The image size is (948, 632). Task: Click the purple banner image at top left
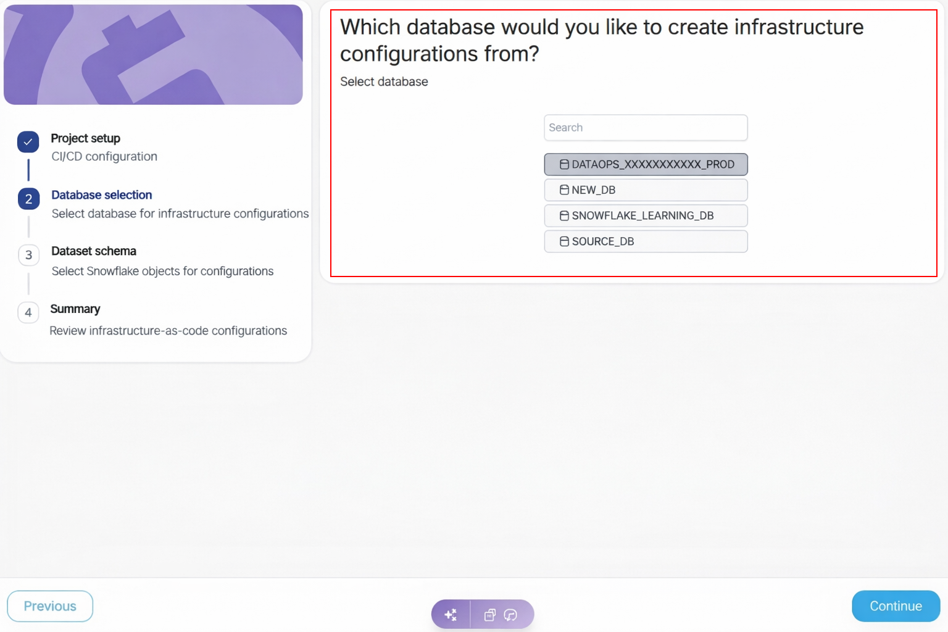click(153, 54)
